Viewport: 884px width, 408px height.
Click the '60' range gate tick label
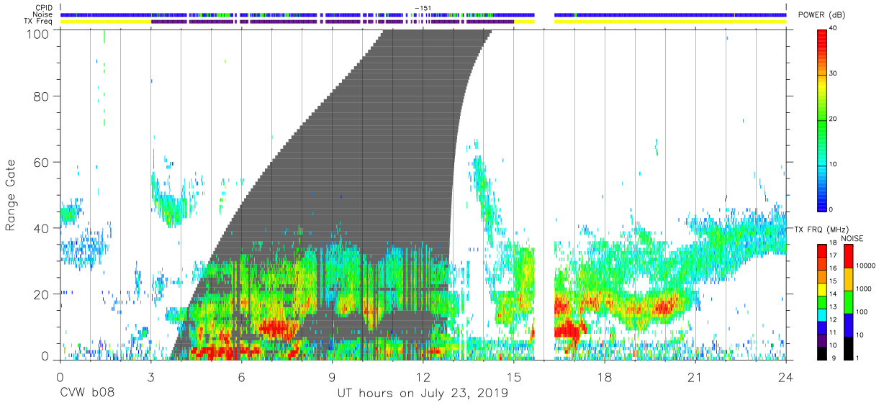click(41, 163)
